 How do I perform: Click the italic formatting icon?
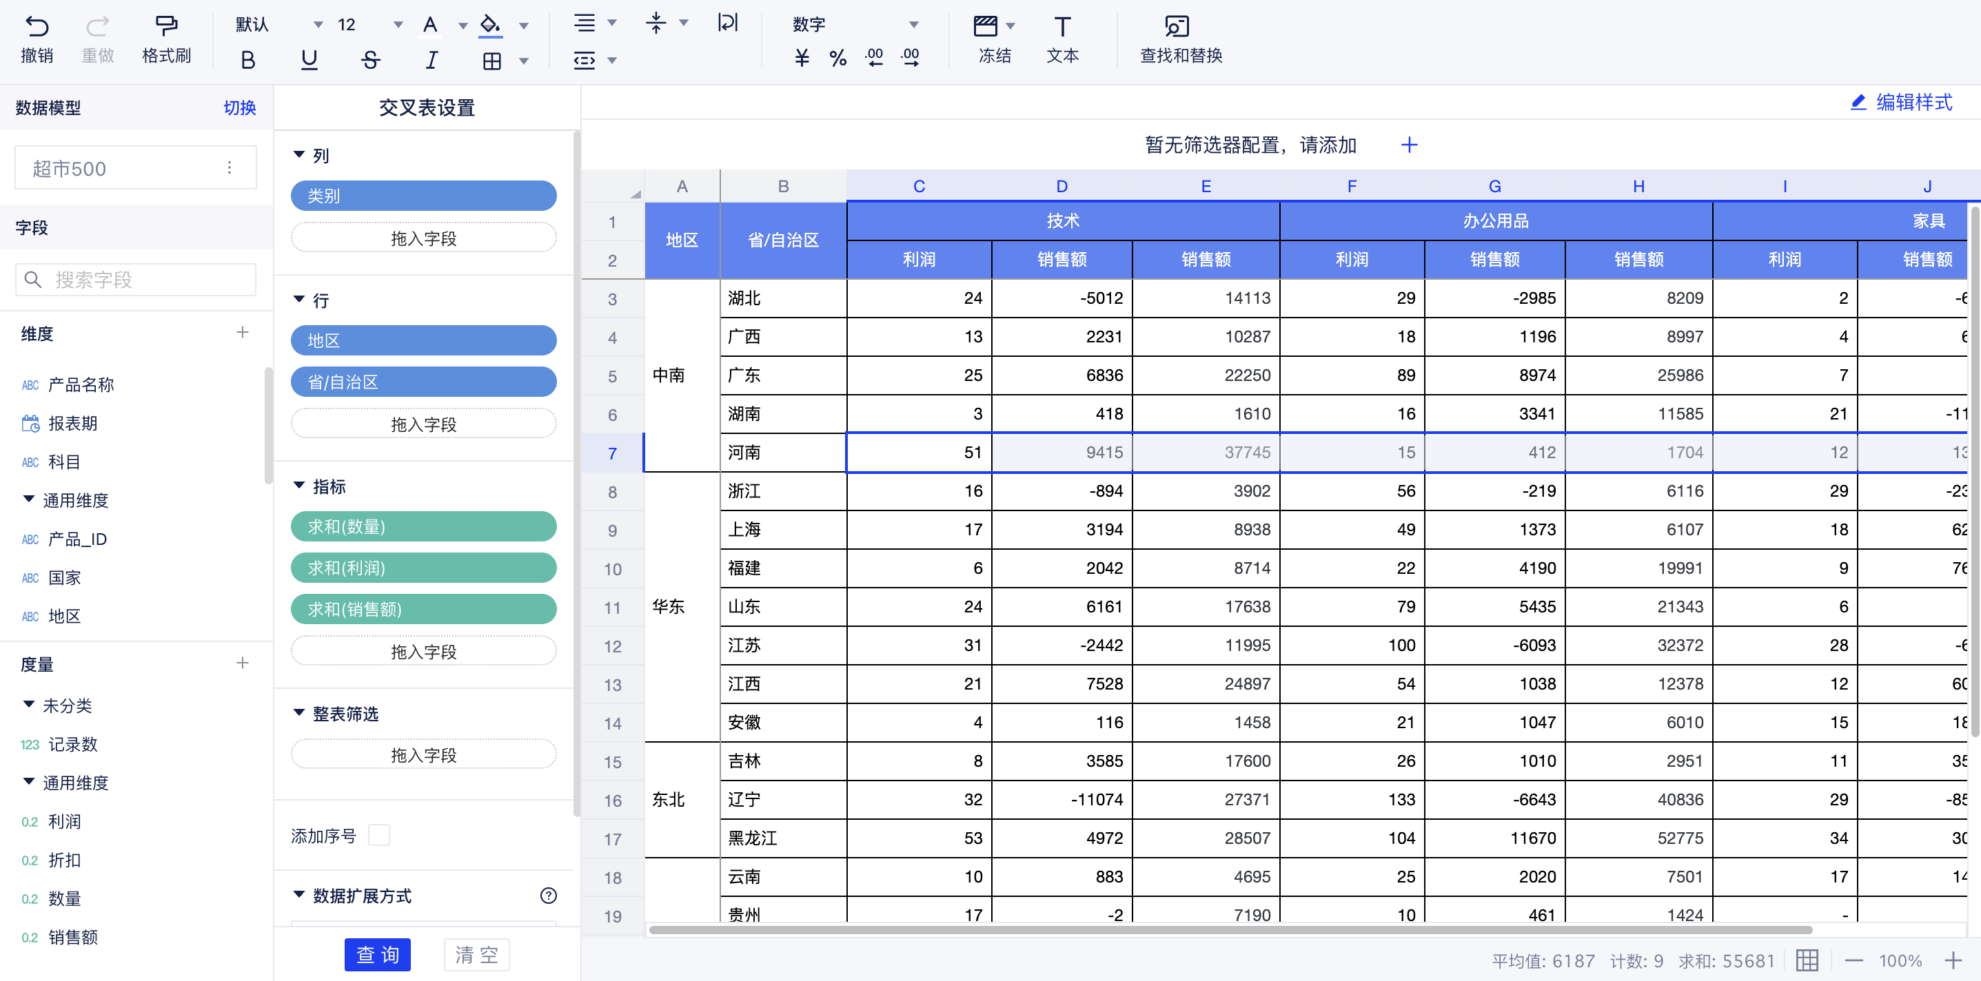click(431, 60)
